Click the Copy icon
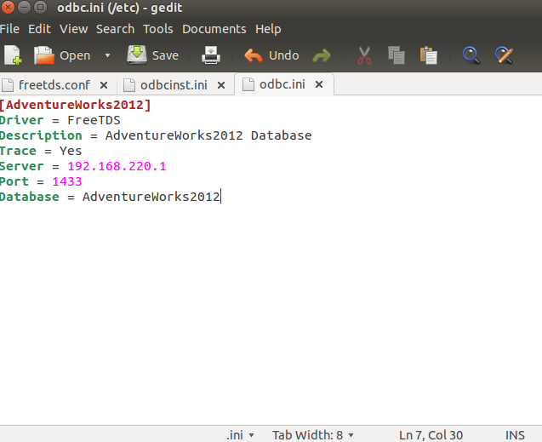This screenshot has height=442, width=542. tap(397, 55)
